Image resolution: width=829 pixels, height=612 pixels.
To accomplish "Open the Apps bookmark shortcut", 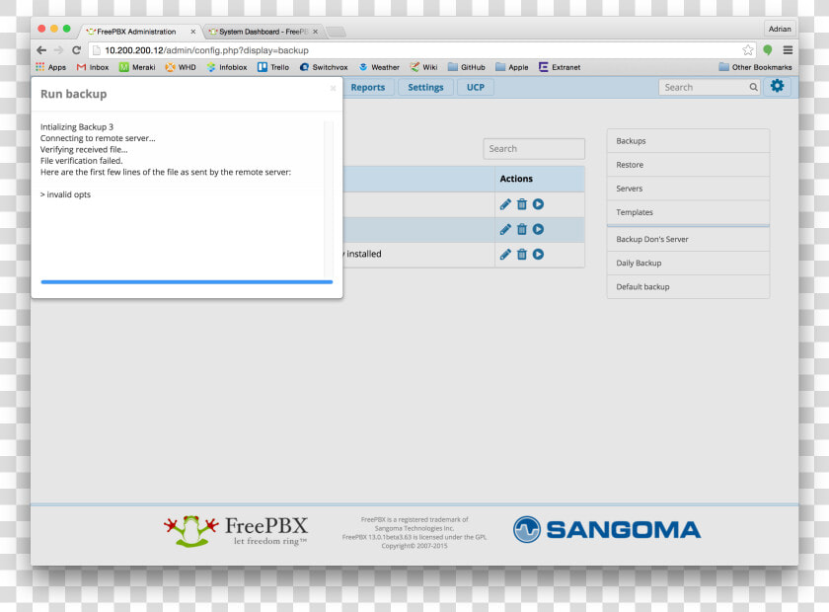I will click(50, 67).
